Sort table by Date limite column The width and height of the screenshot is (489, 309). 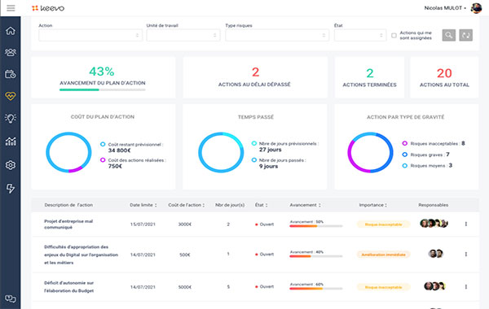[x=143, y=205]
